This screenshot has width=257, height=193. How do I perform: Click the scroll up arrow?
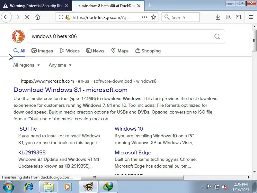[x=254, y=27]
